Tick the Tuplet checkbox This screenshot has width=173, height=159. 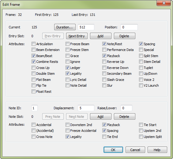(141, 68)
